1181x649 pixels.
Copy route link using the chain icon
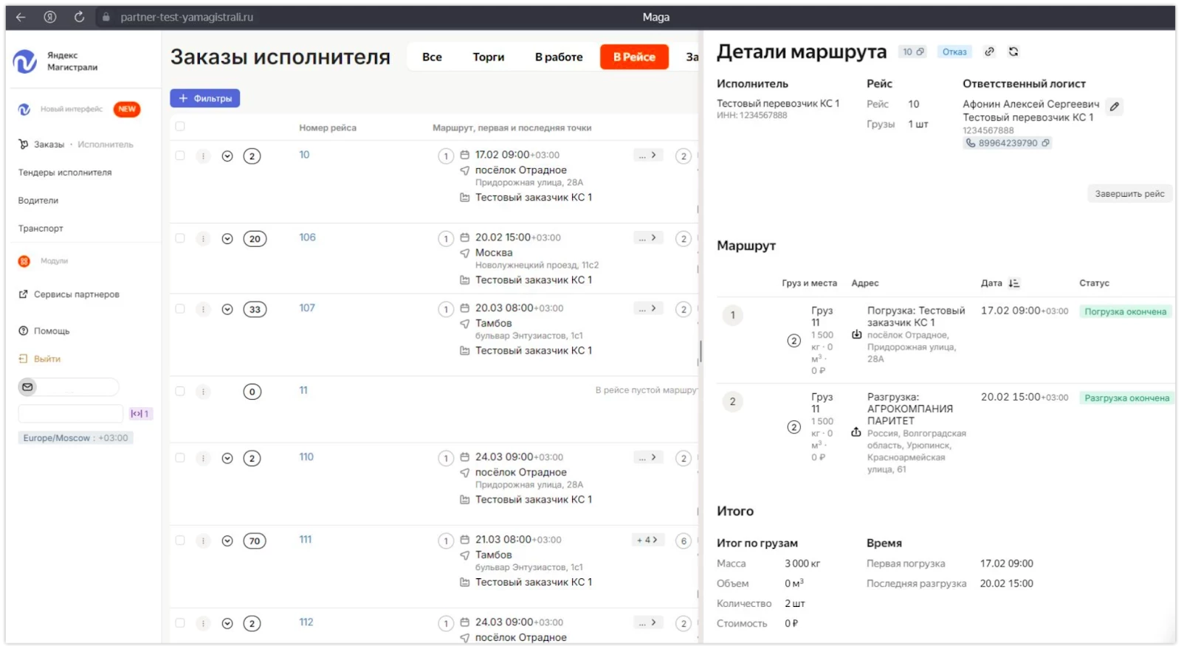(990, 52)
